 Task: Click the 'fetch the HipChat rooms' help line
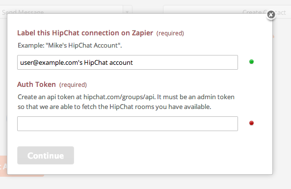click(x=114, y=107)
